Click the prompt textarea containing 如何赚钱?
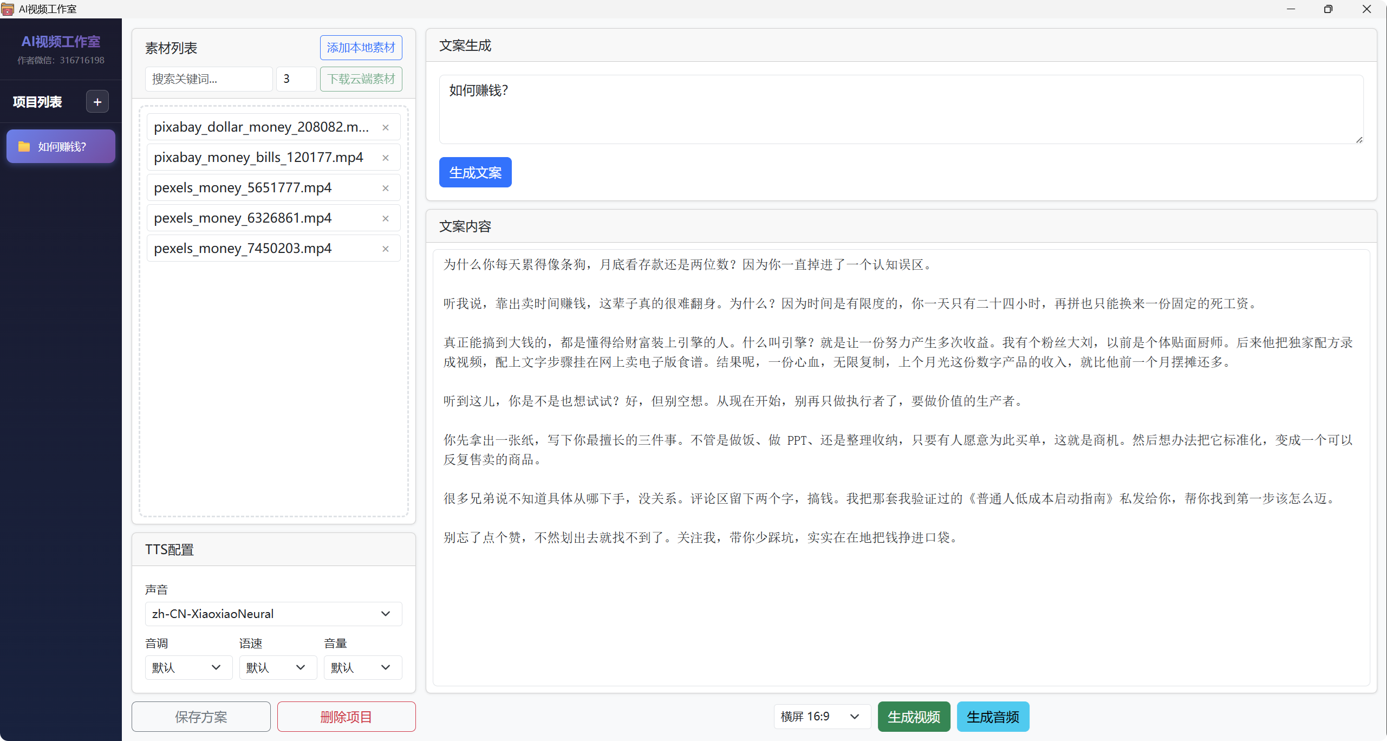Screen dimensions: 1387x741 pyautogui.click(x=901, y=109)
